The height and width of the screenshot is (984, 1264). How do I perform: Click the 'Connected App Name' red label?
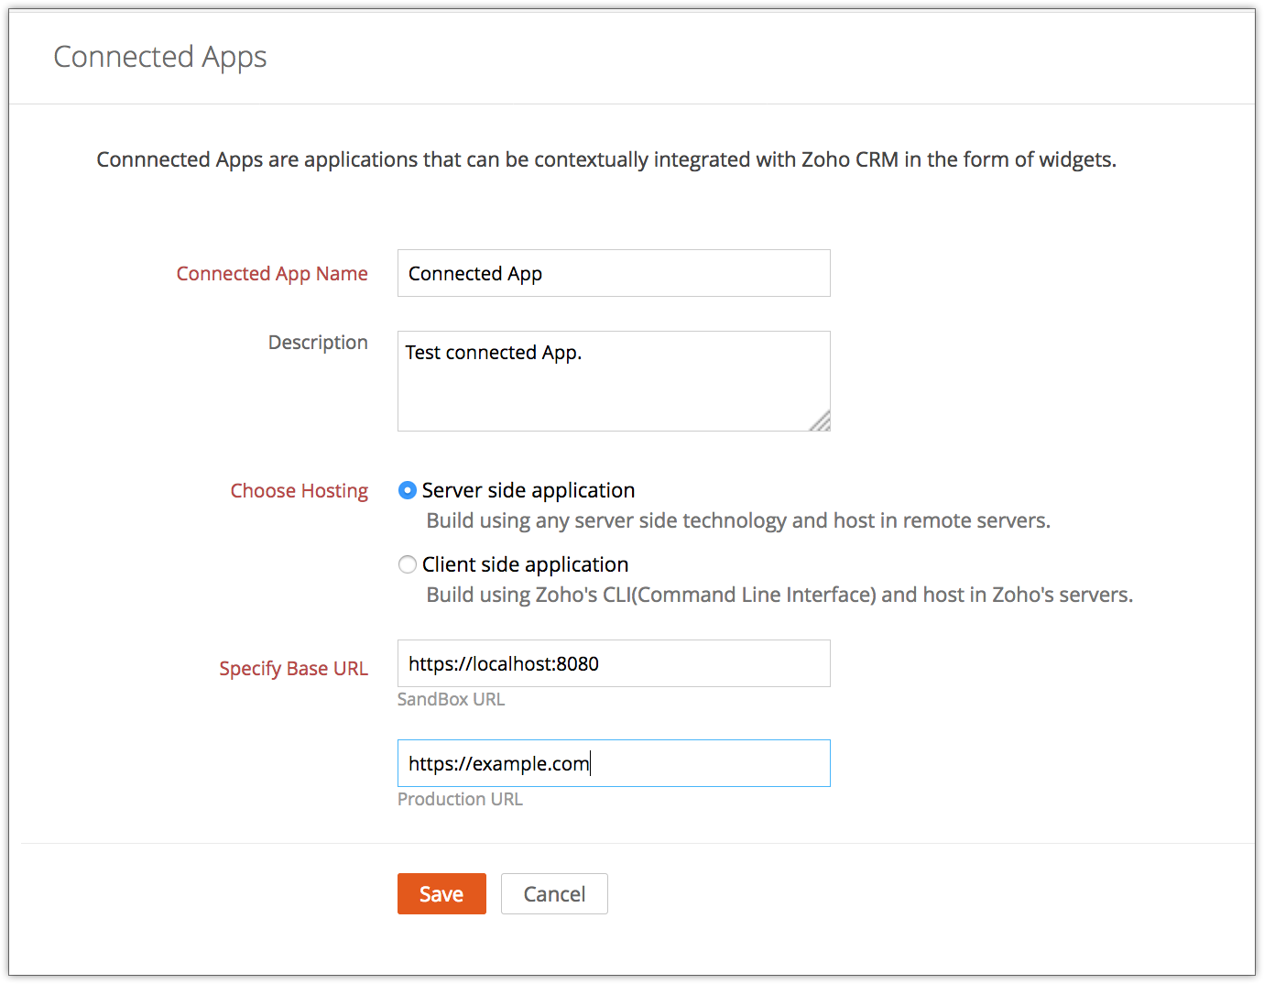272,273
